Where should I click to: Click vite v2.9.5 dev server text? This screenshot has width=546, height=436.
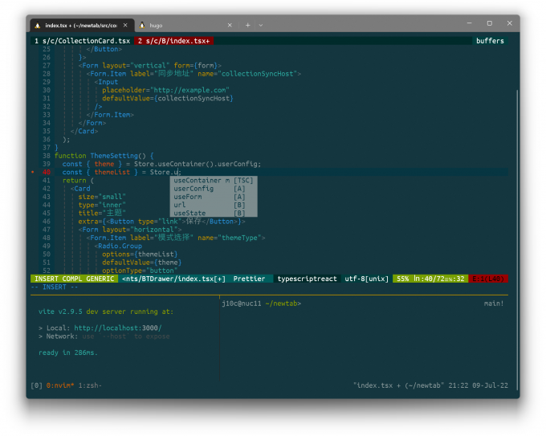click(x=106, y=312)
